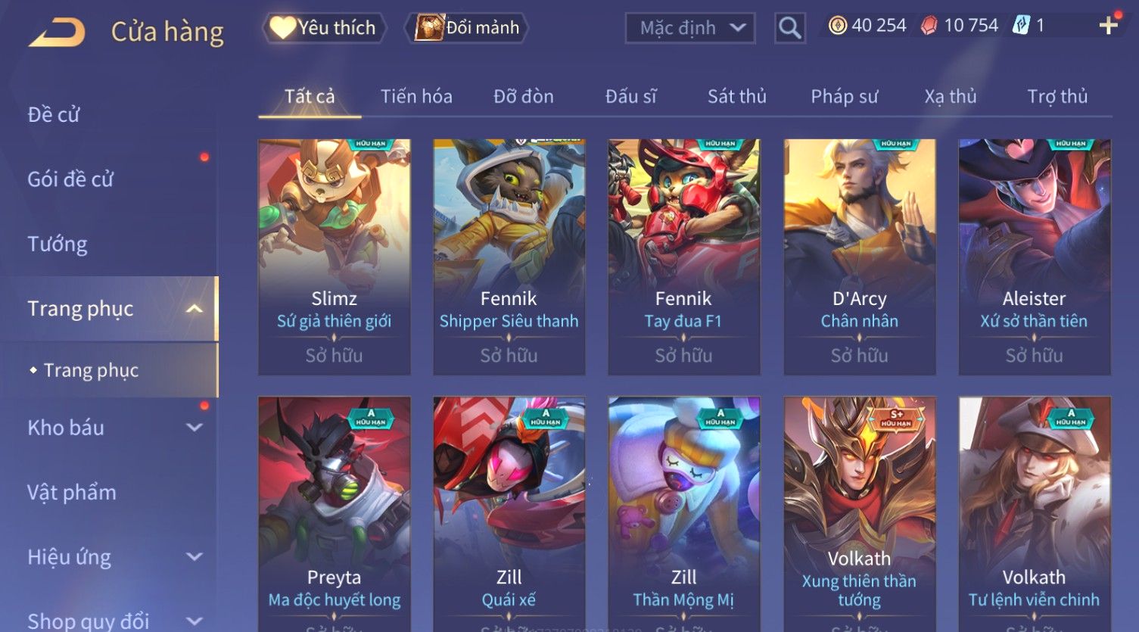
Task: Open Đổi mảnh fragment exchange
Action: 467,28
